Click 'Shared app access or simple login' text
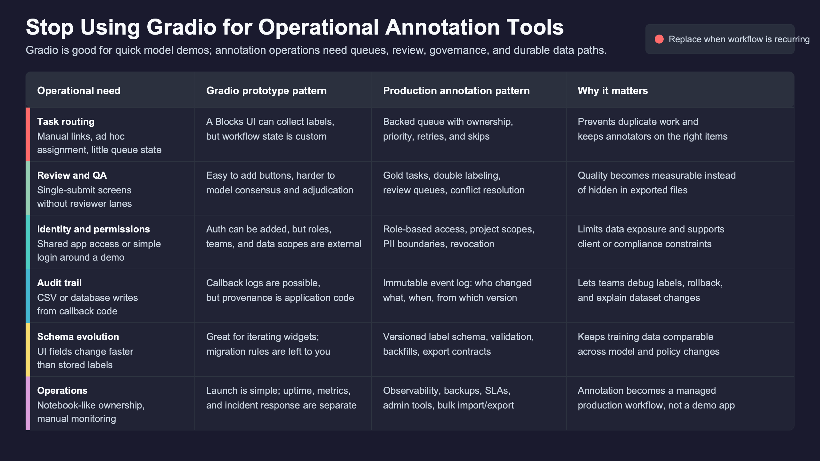820x461 pixels. (99, 251)
